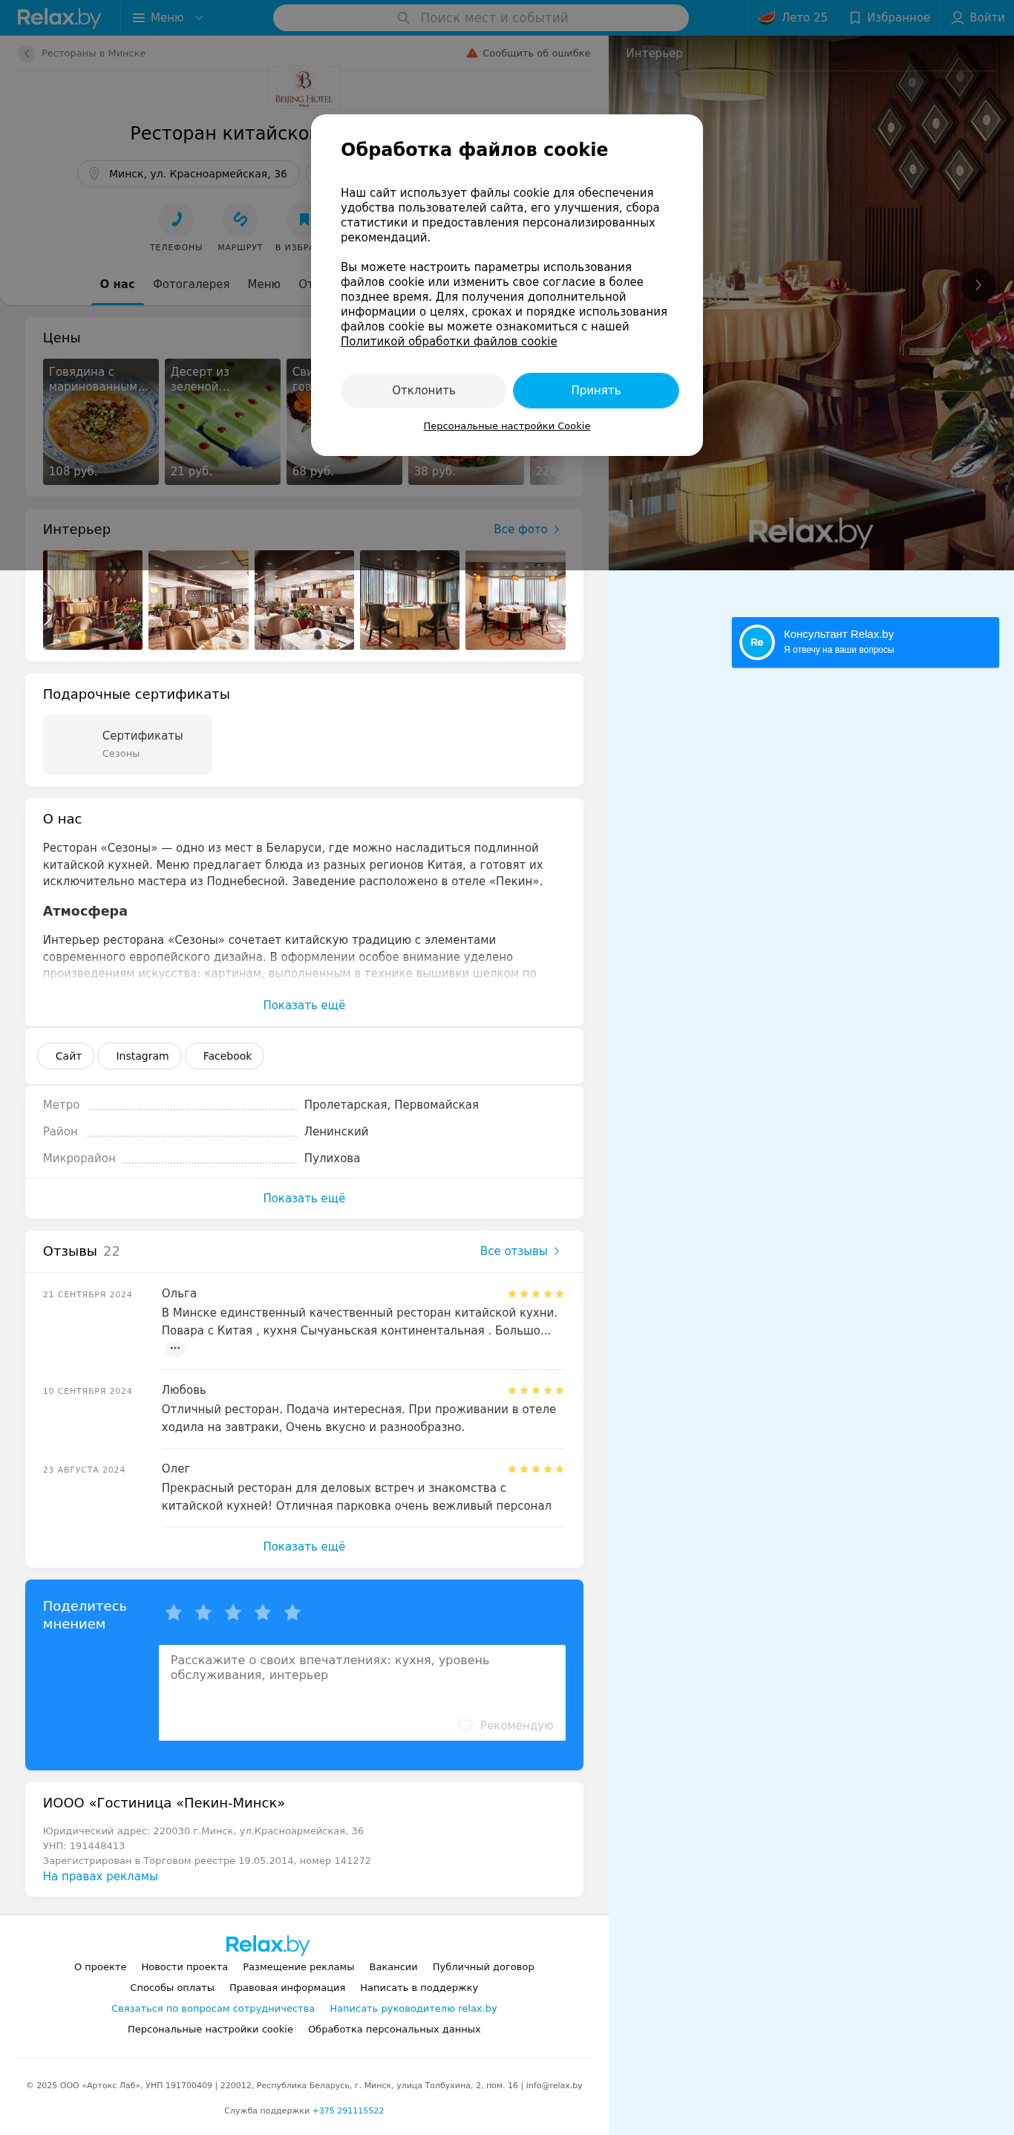Open the Facebook link
Screen dimensions: 1014x2135
click(224, 1056)
